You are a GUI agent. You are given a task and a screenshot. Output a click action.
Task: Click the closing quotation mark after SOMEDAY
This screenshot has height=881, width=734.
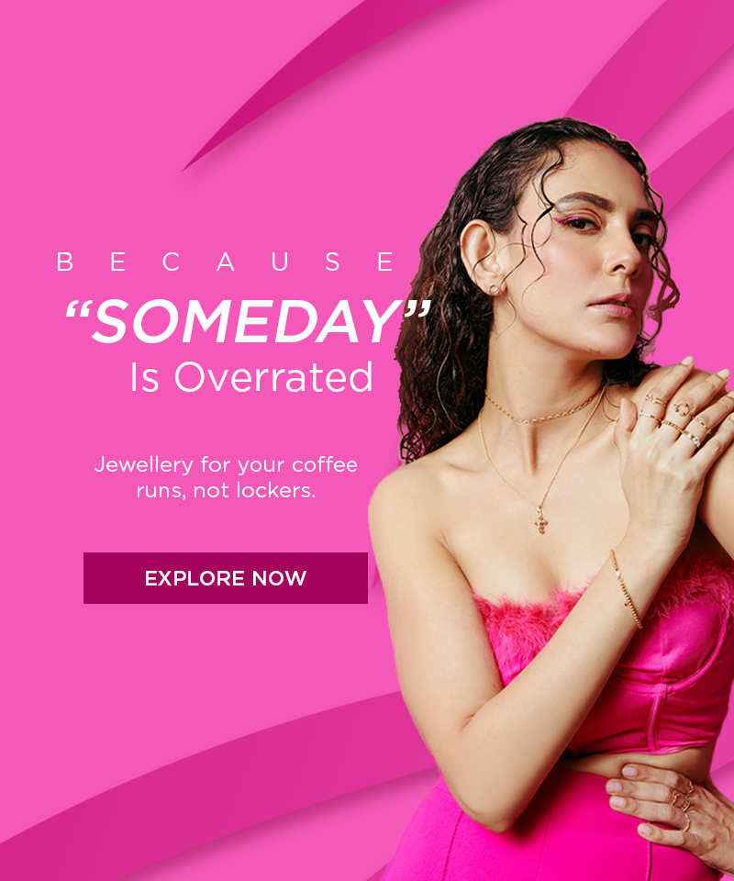point(417,312)
